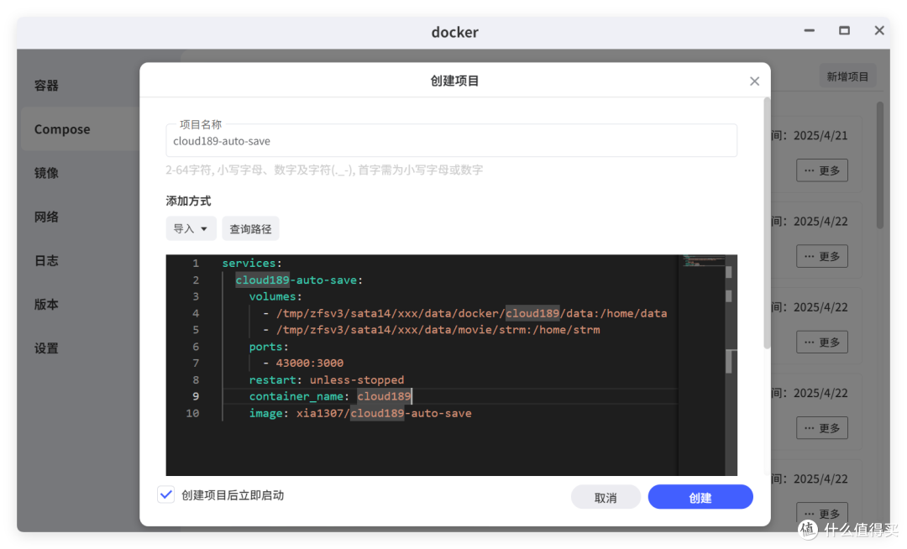Click the project list scrollbar behind the dialog

coord(880,165)
